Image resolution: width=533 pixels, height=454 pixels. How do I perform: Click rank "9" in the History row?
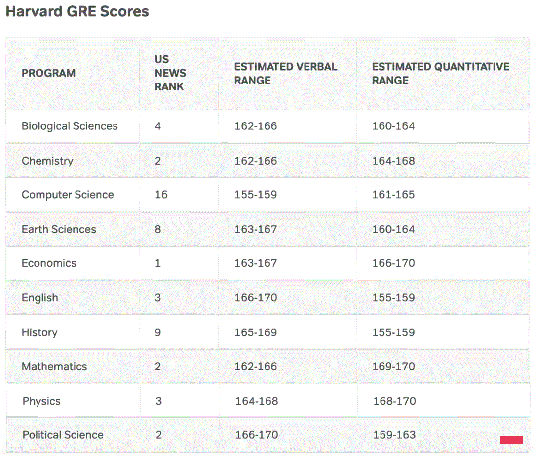158,332
